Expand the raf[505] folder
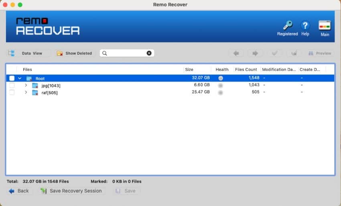The height and width of the screenshot is (206, 341). [x=26, y=93]
